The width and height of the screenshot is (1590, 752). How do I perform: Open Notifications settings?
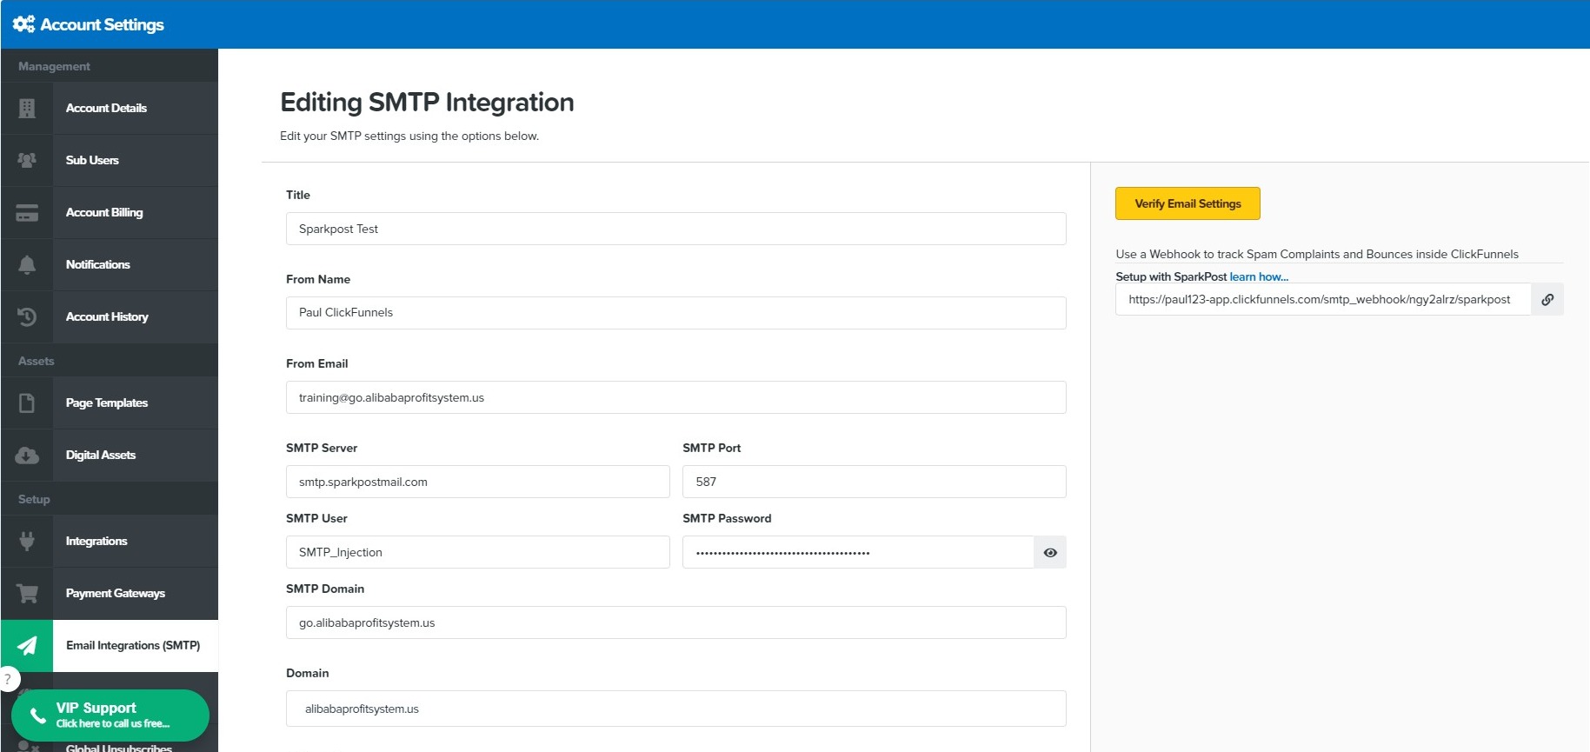pyautogui.click(x=109, y=264)
